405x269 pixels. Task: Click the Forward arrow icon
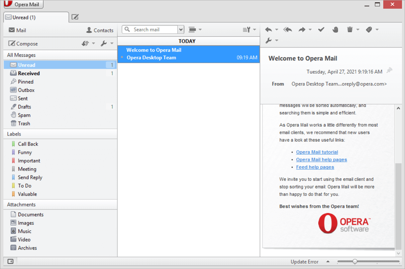302,30
